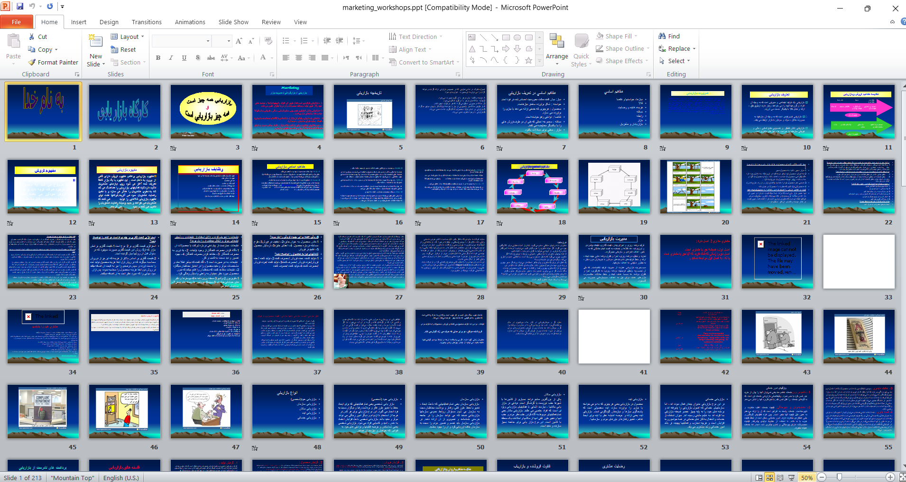Click the Reset slide icon
Screen dimensions: 906x482
coord(114,49)
